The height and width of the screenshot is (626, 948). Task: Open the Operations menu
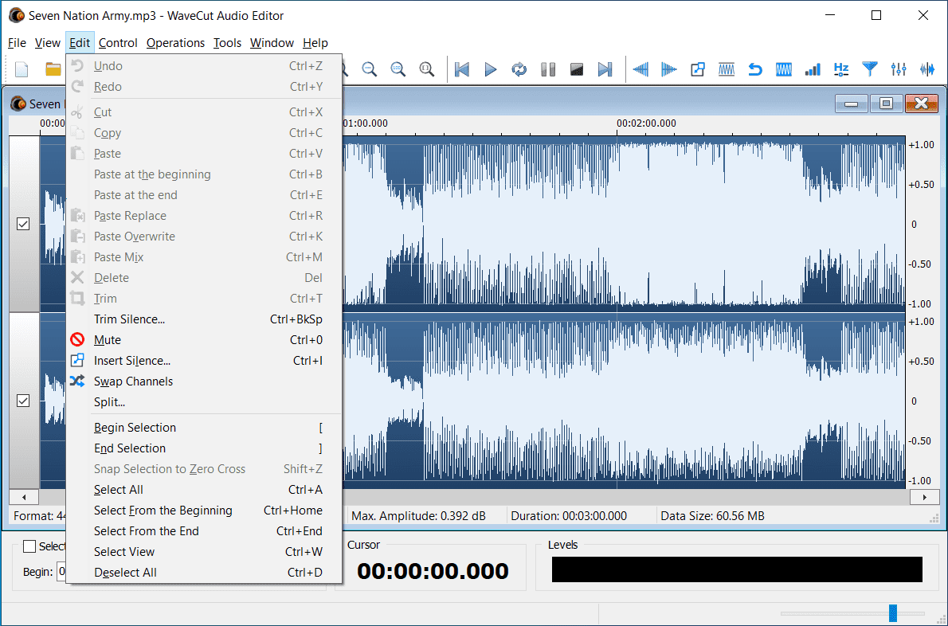point(175,43)
